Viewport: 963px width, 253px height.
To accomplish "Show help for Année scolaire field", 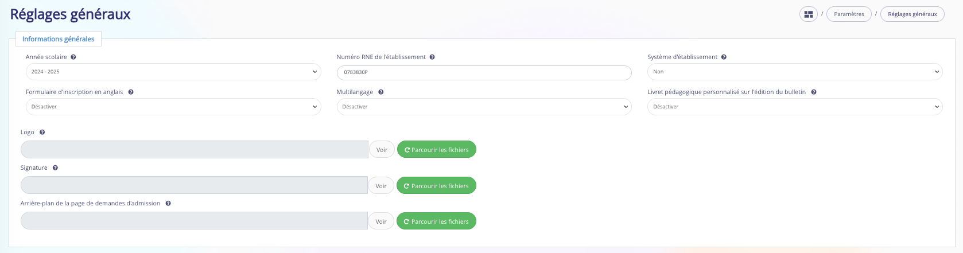I will pyautogui.click(x=73, y=57).
